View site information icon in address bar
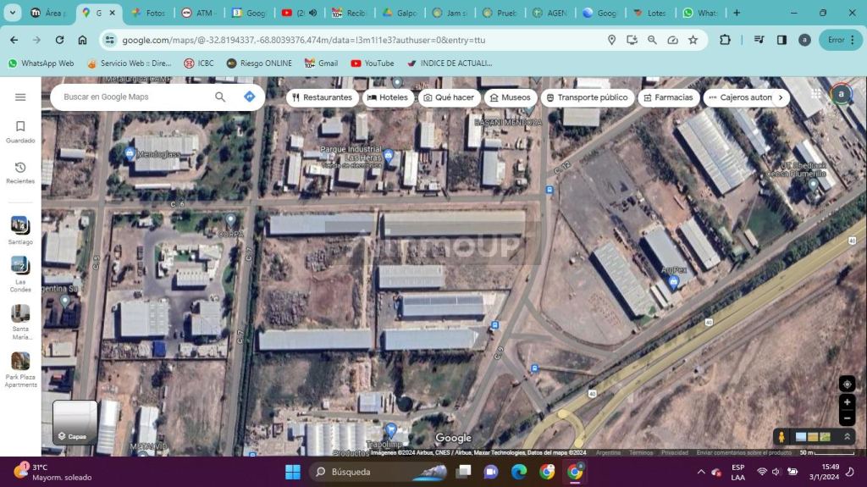The width and height of the screenshot is (867, 487). pos(109,40)
